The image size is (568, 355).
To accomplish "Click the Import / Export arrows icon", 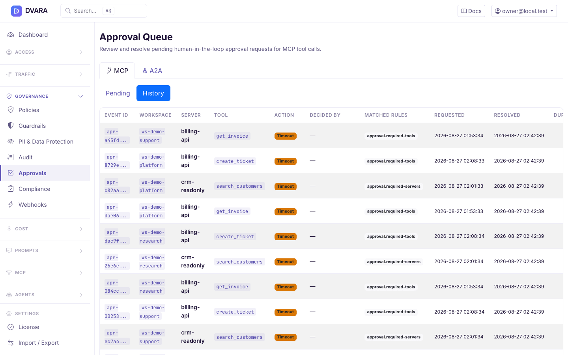I will (11, 343).
